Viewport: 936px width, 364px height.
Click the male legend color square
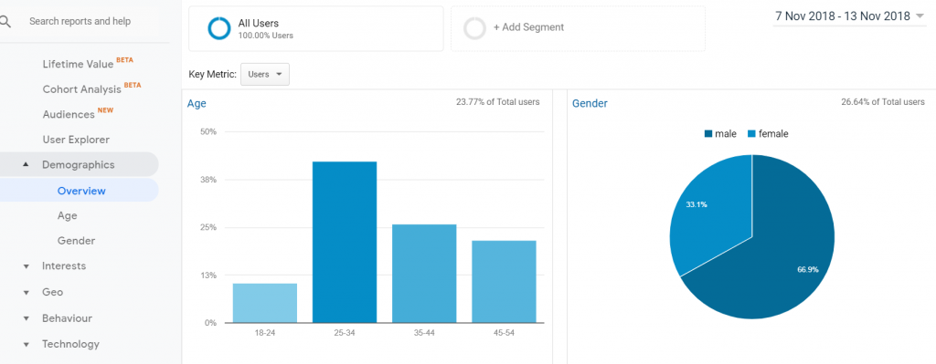[708, 134]
